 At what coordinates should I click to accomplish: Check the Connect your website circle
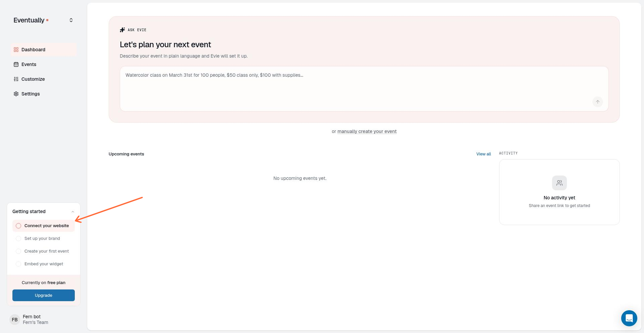pos(18,226)
